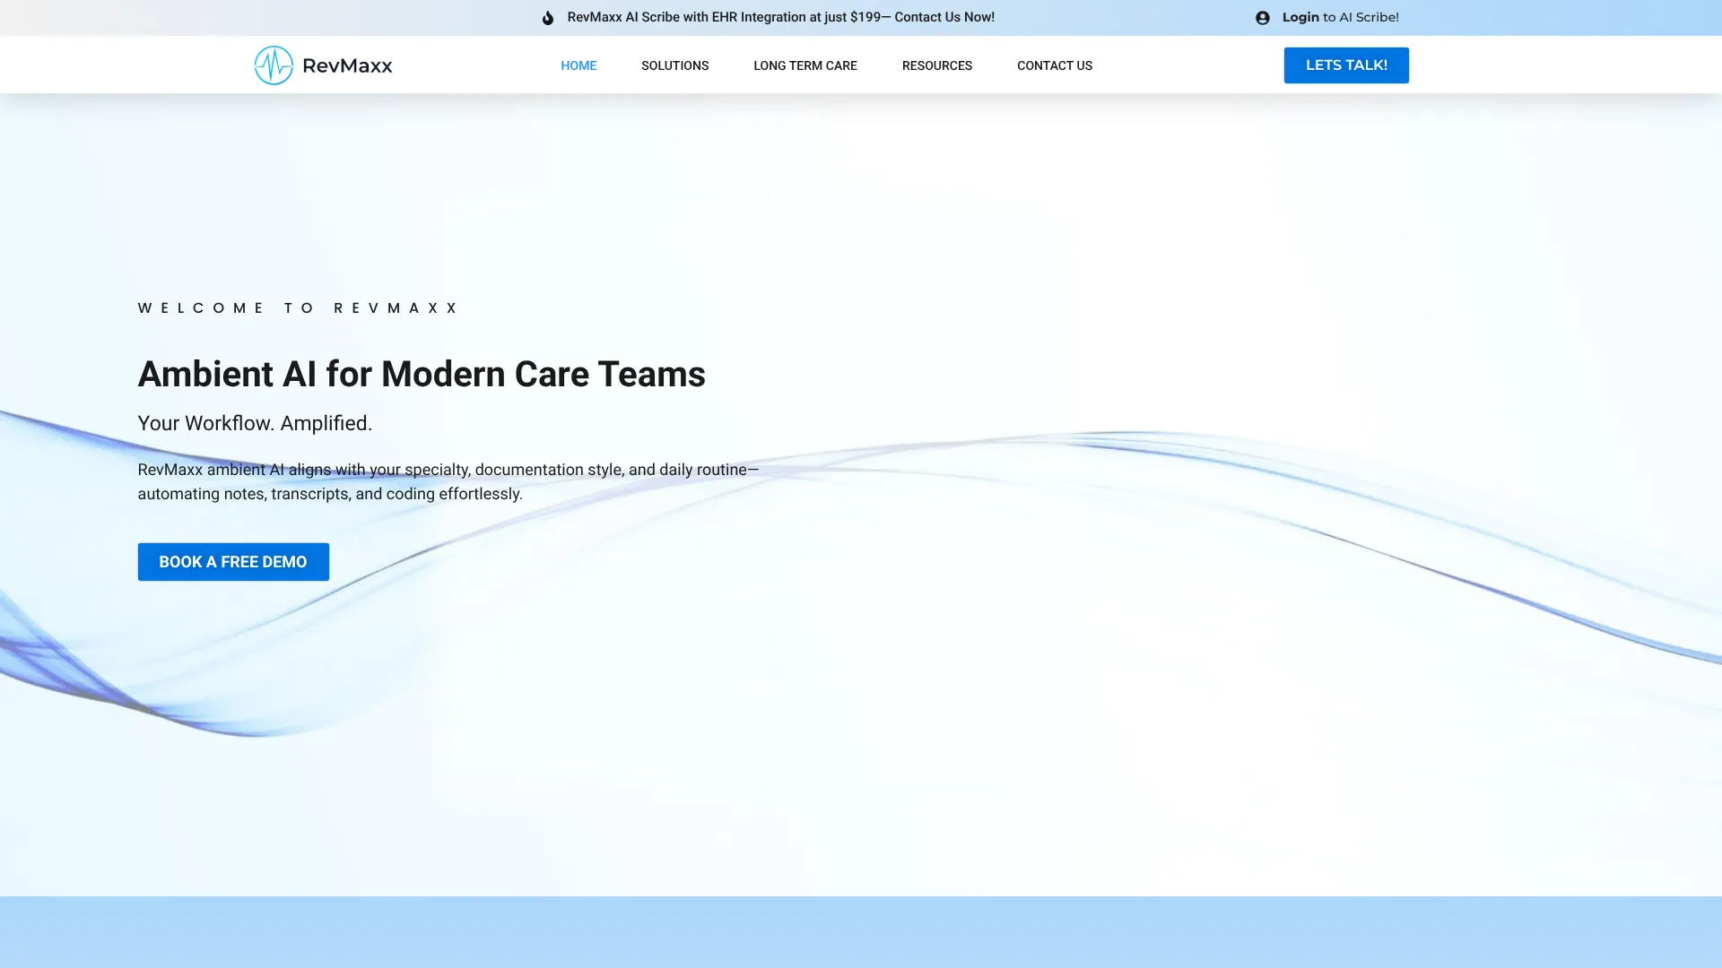Viewport: 1722px width, 968px height.
Task: Click the flame icon in announcement bar
Action: pos(548,18)
